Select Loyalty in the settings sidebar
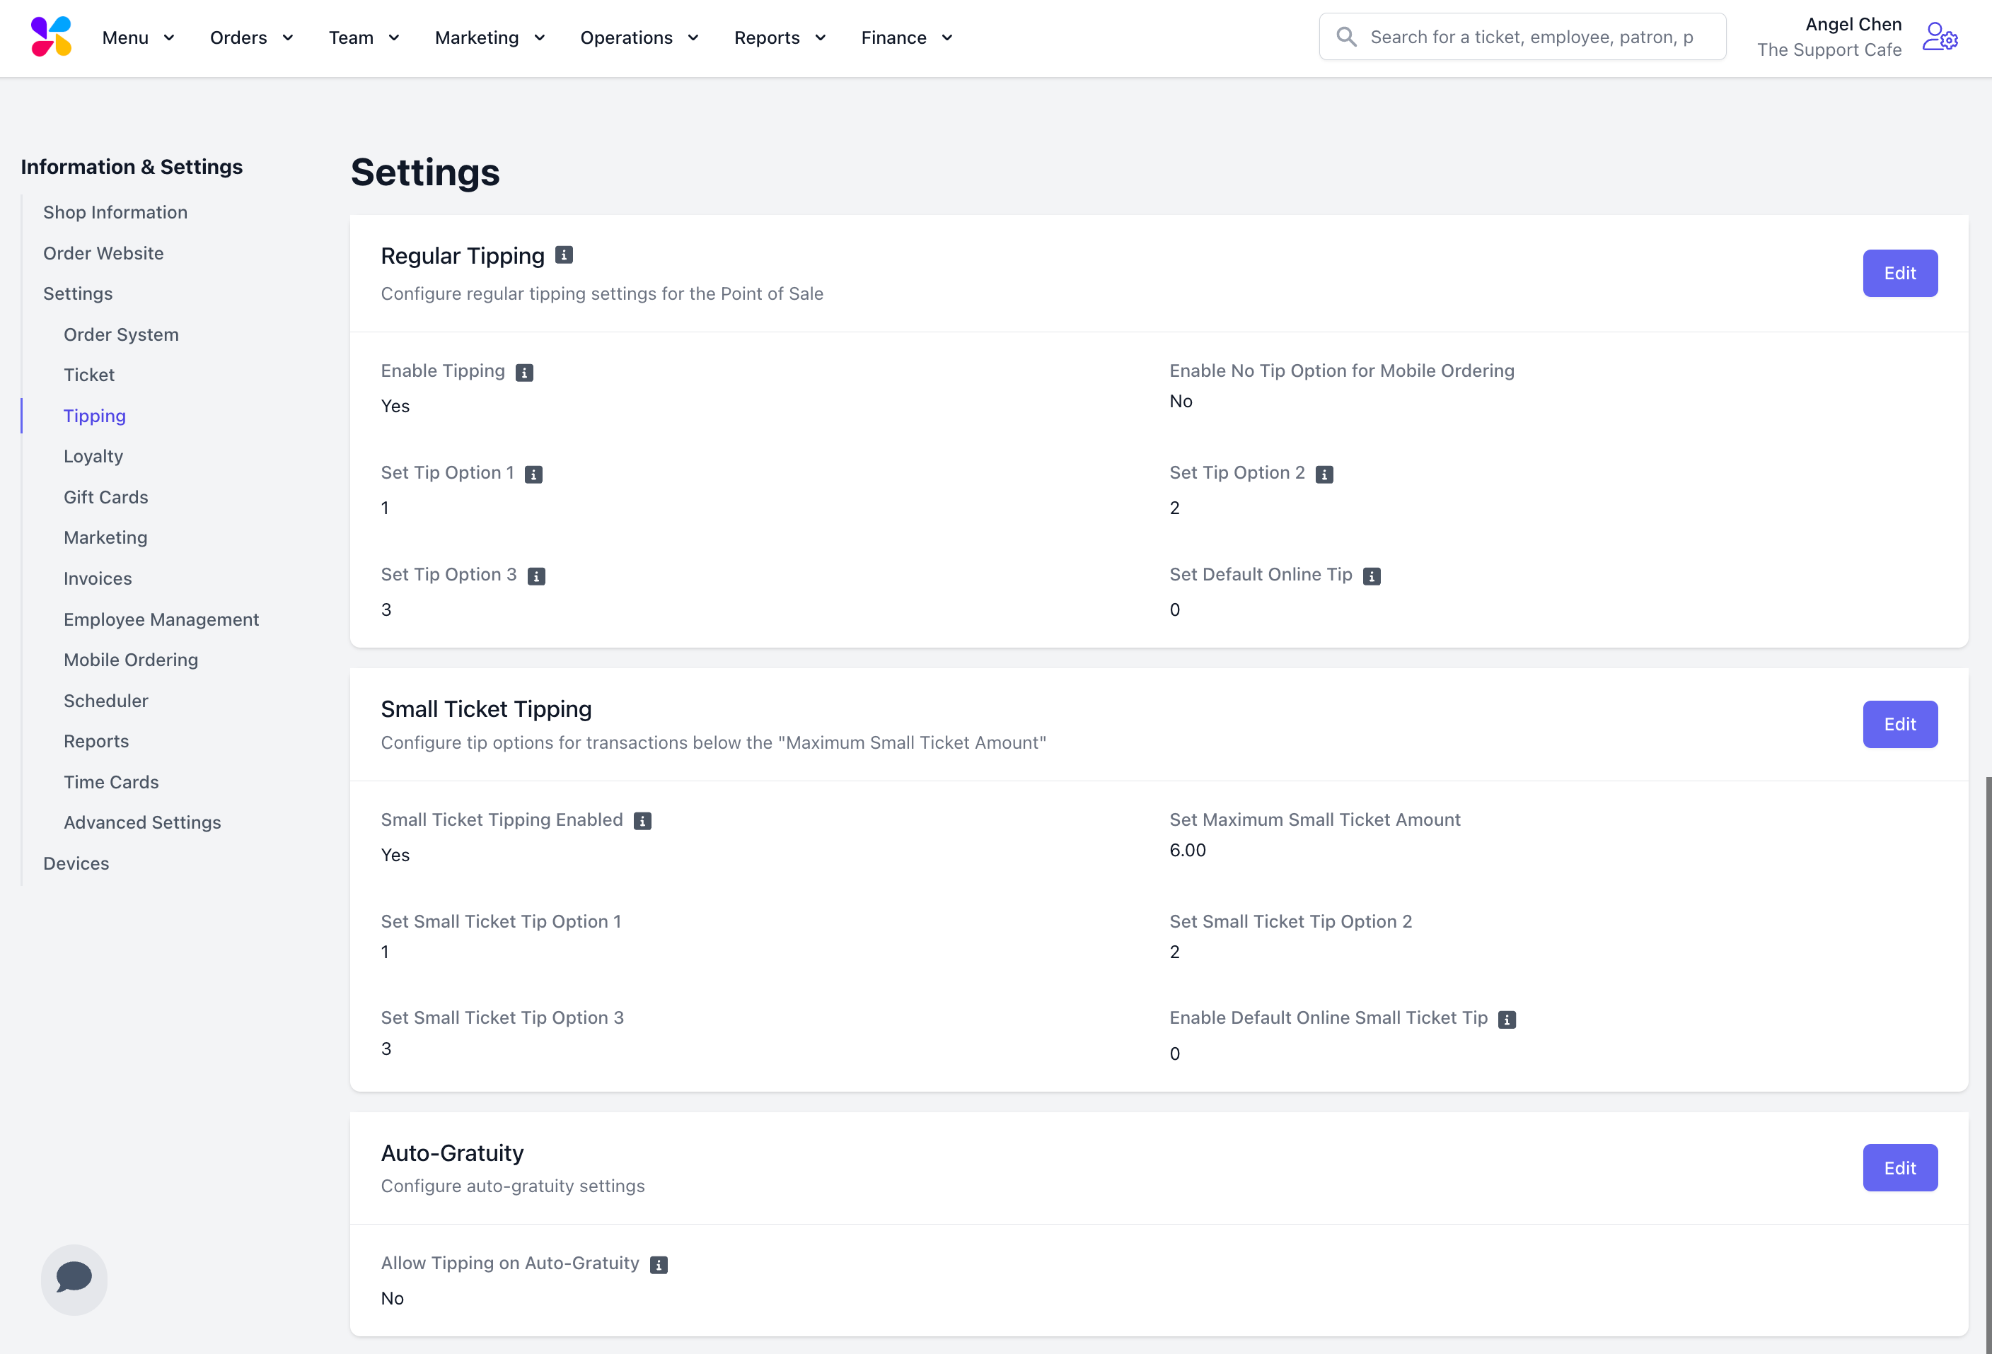 [x=93, y=456]
